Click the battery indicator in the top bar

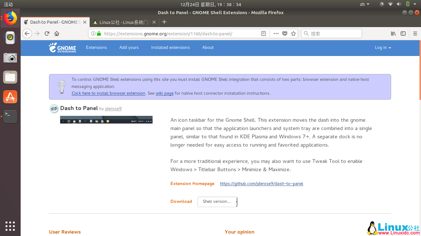click(x=407, y=4)
